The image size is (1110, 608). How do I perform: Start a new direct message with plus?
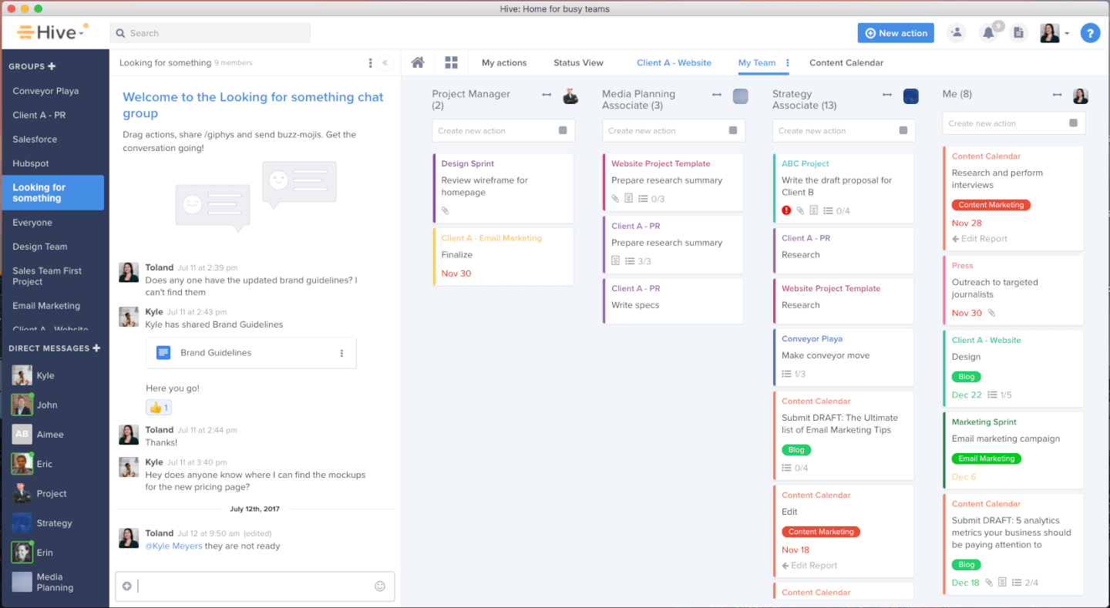tap(96, 348)
